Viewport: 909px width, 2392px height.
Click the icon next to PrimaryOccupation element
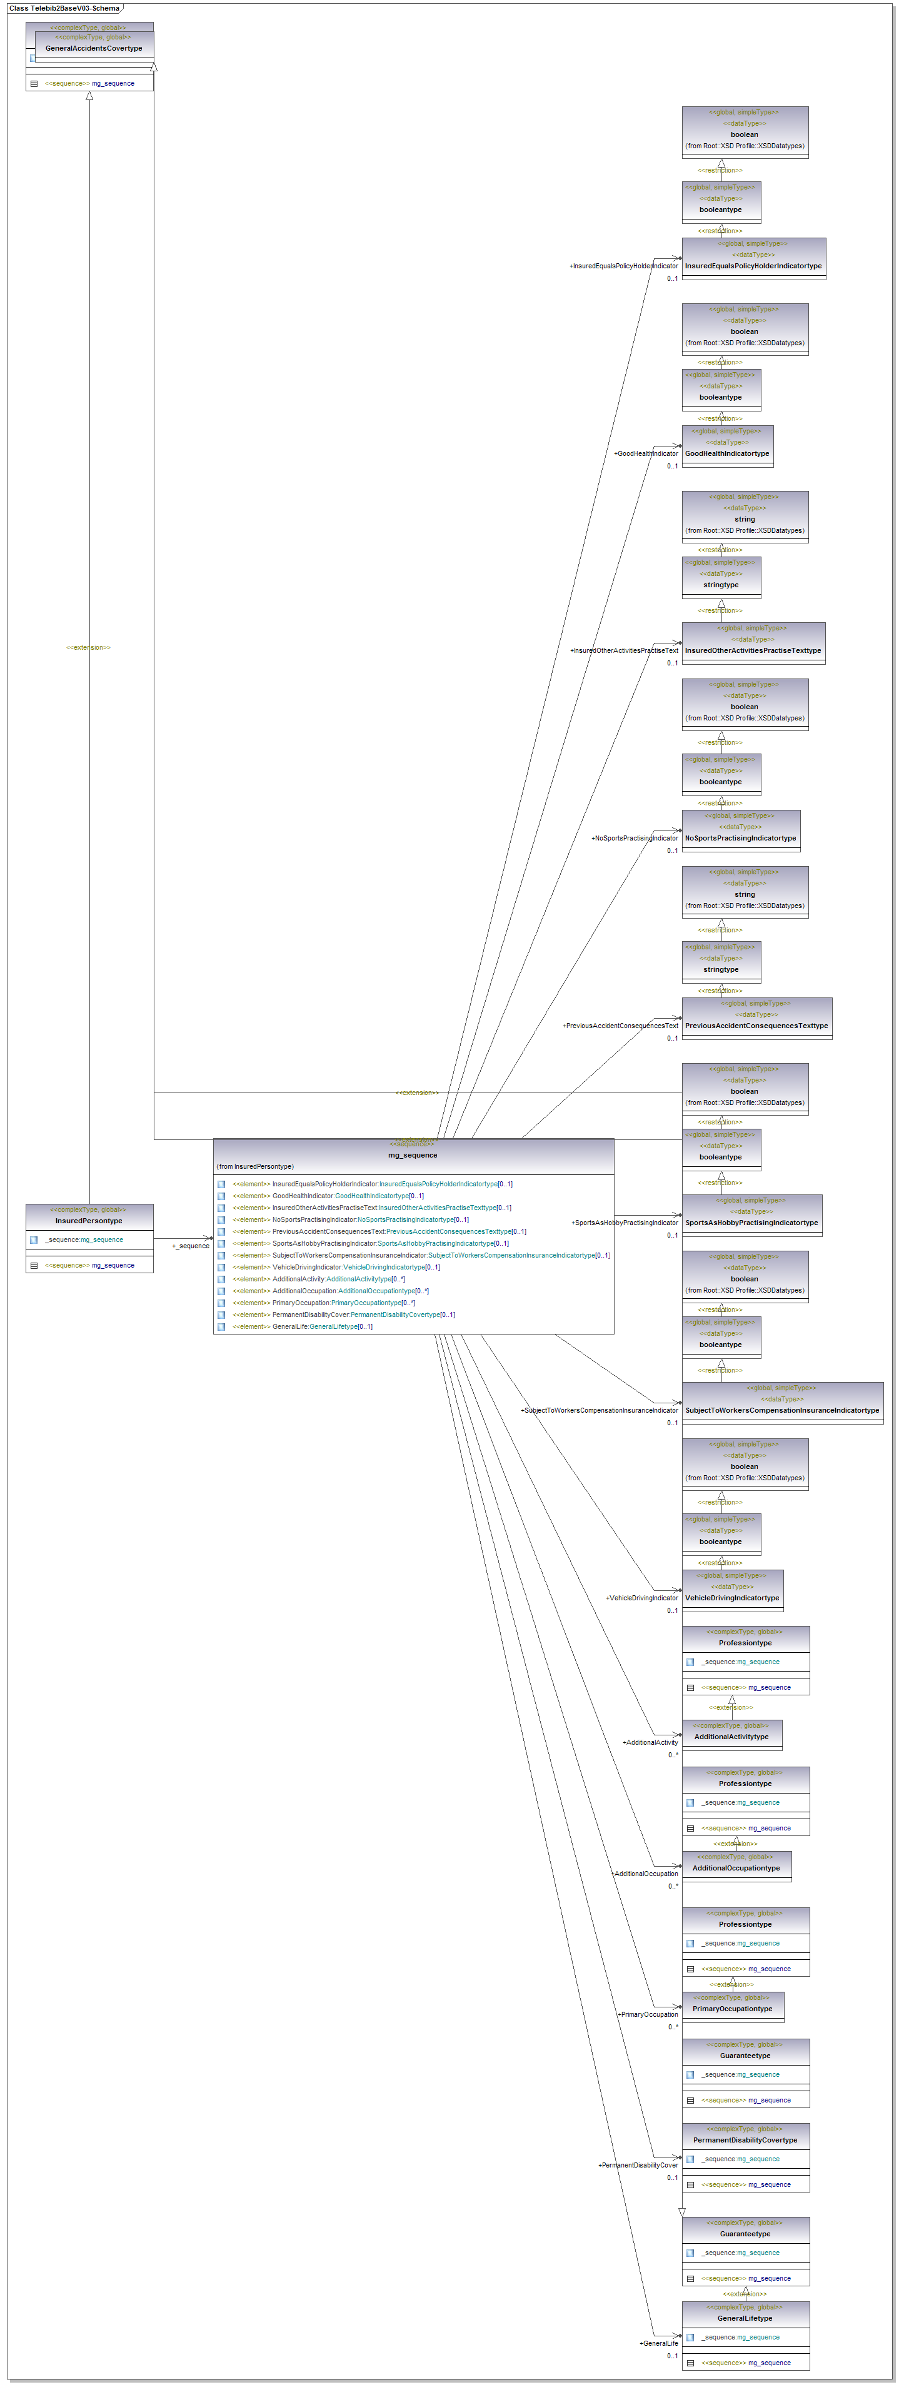pos(221,1303)
